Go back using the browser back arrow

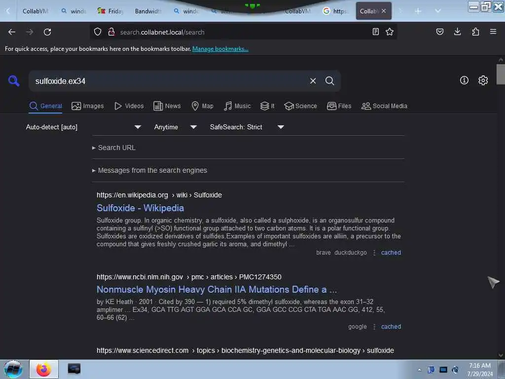[12, 32]
